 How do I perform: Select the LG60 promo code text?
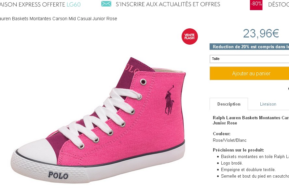(x=74, y=5)
